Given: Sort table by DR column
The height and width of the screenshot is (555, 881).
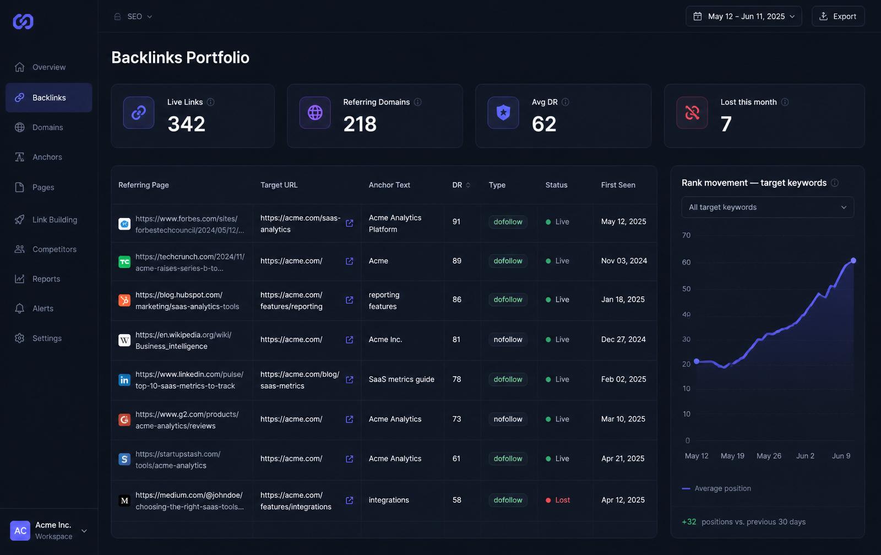Looking at the screenshot, I should pyautogui.click(x=461, y=185).
